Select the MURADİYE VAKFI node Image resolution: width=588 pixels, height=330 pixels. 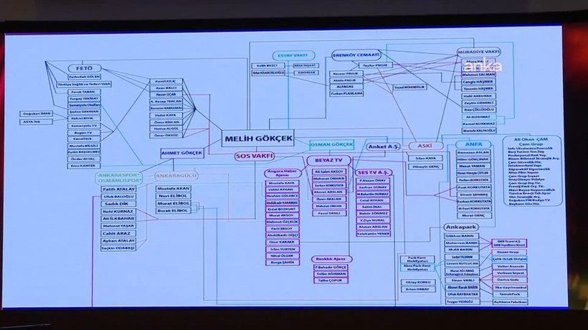479,52
